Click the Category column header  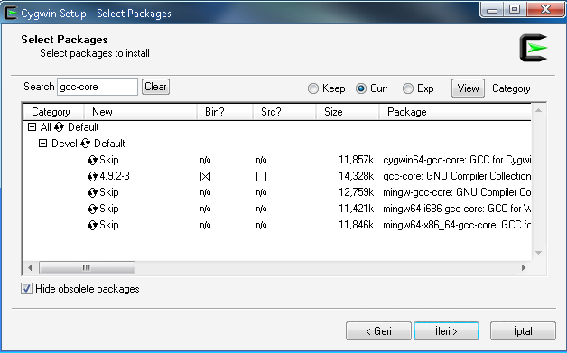[x=53, y=112]
